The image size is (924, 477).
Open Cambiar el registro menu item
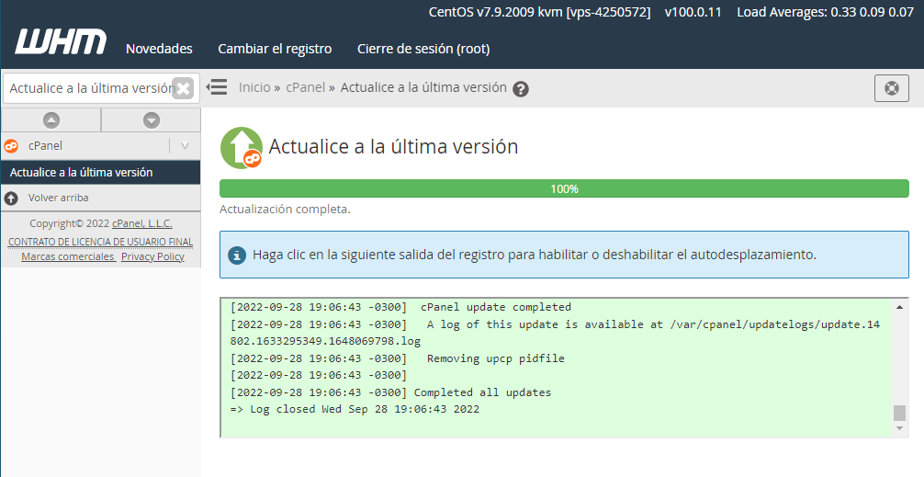click(x=275, y=49)
